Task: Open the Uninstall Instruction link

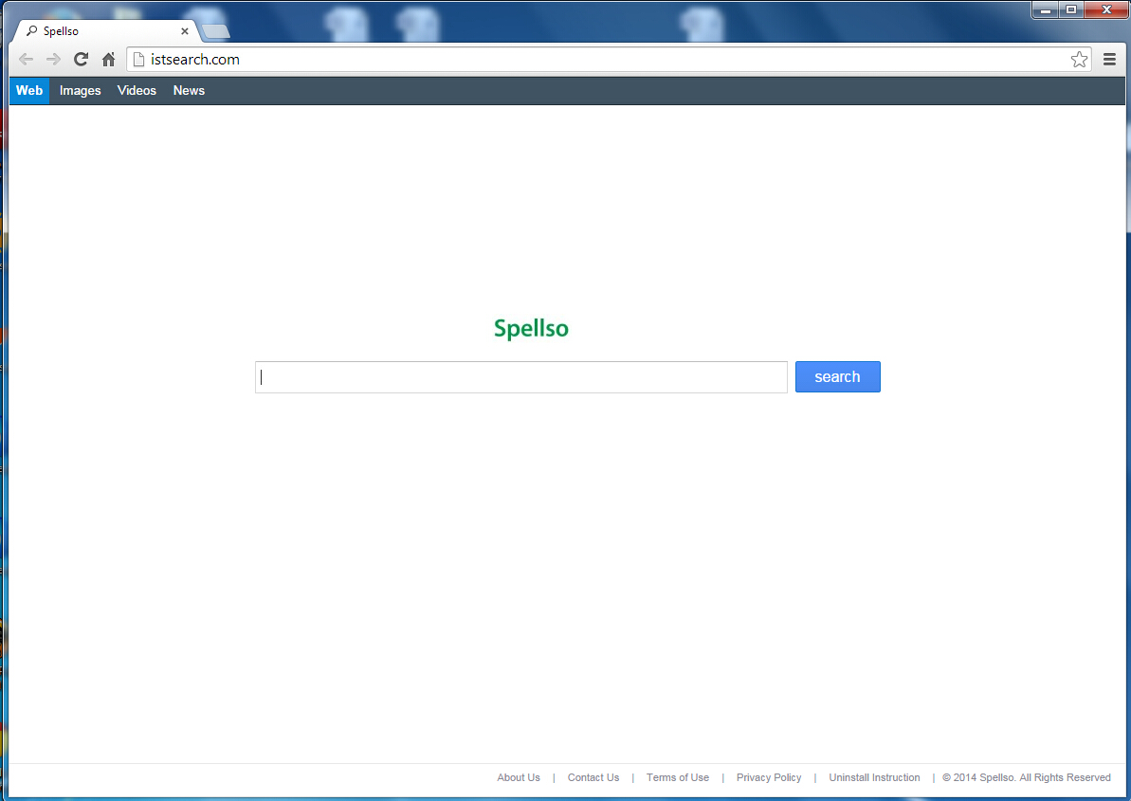Action: point(874,777)
